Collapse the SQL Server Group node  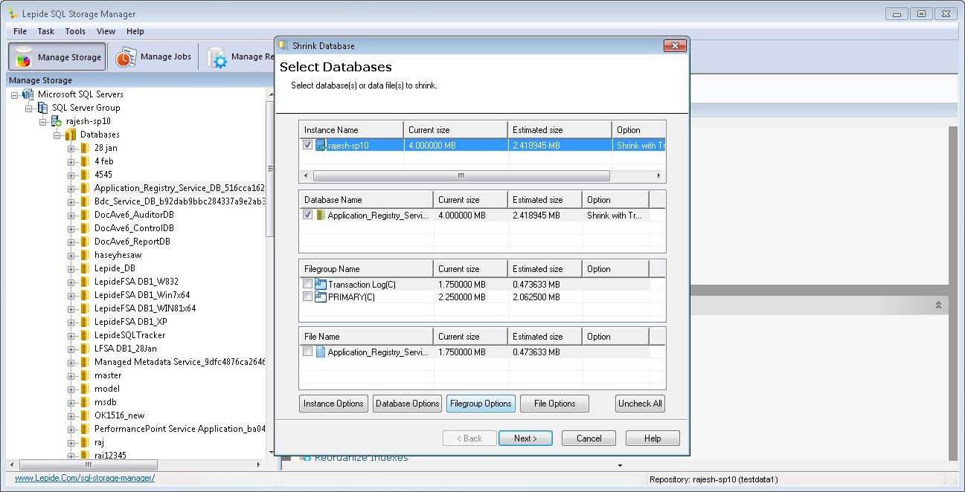[x=29, y=108]
